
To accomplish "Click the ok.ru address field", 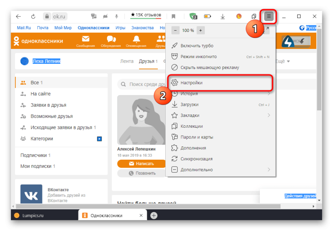I will (x=59, y=16).
